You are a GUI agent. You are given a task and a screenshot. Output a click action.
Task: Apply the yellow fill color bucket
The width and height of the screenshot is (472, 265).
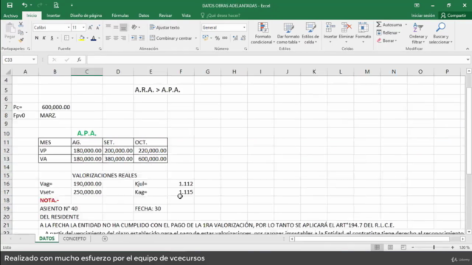click(x=82, y=38)
